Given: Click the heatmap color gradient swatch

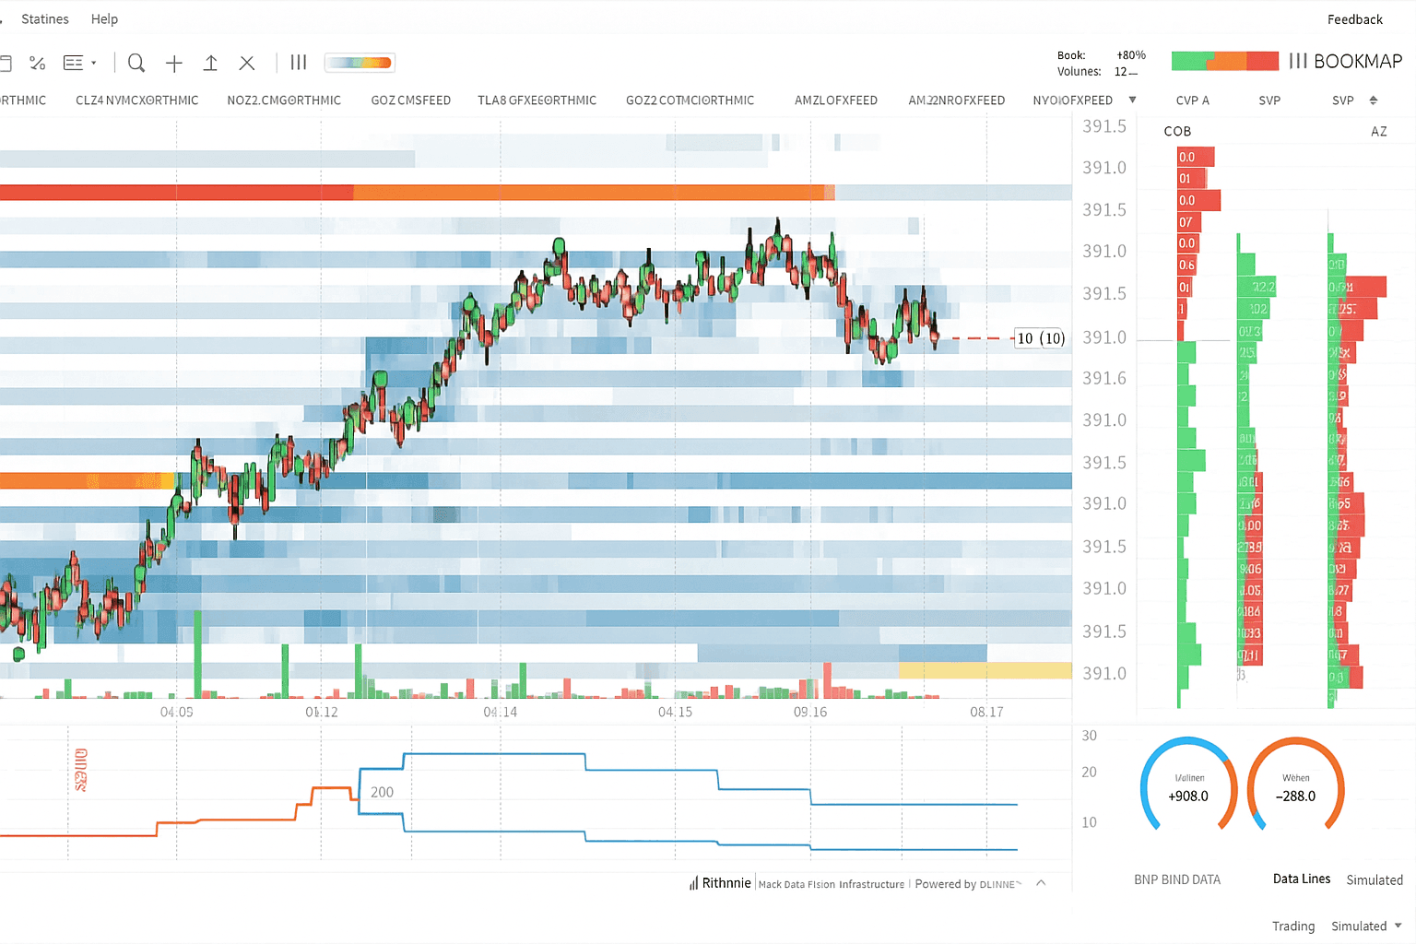Looking at the screenshot, I should click(360, 63).
